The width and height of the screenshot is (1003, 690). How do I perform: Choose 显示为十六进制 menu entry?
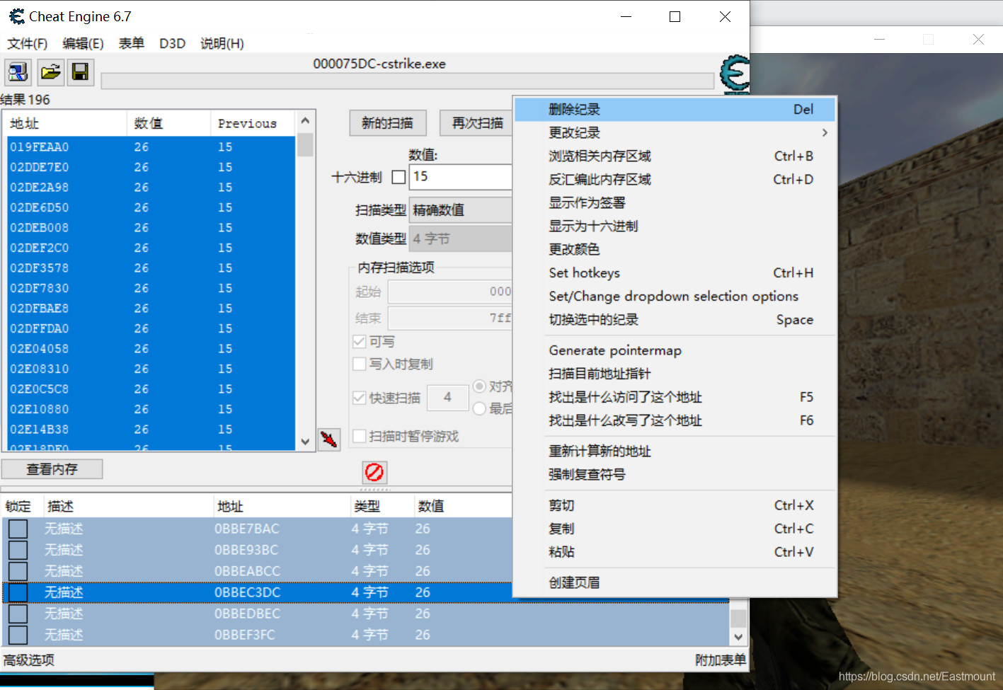pyautogui.click(x=675, y=226)
